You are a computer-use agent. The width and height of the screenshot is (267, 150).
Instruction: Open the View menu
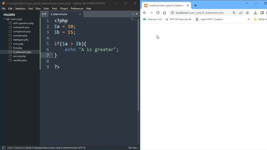coord(38,8)
